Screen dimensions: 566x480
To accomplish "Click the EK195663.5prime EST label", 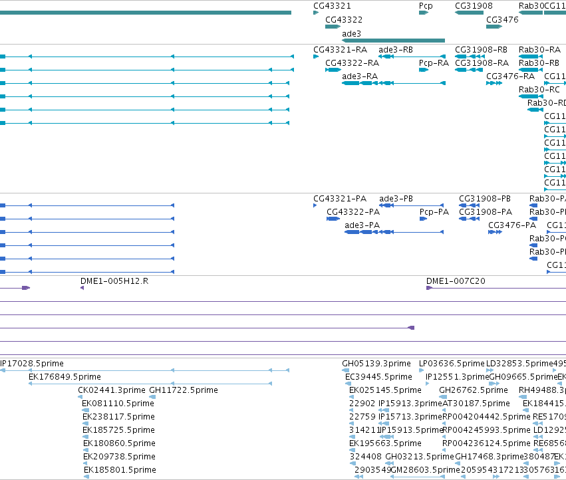I will point(385,443).
